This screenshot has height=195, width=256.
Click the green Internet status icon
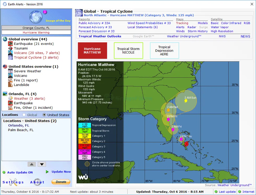240,192
